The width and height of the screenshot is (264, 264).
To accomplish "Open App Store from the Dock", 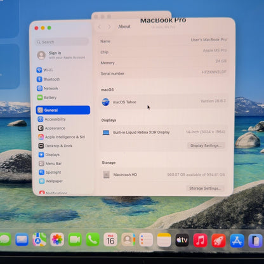I will point(237,241).
